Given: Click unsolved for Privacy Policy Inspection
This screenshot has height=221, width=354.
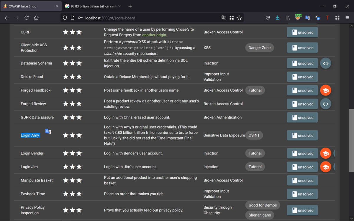Looking at the screenshot, I should (x=302, y=210).
